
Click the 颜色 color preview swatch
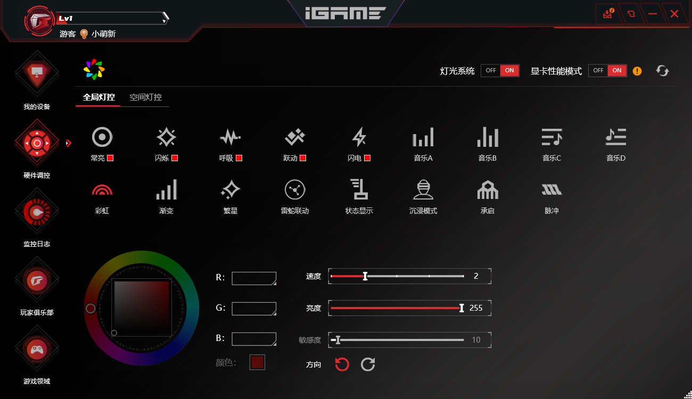pos(258,362)
